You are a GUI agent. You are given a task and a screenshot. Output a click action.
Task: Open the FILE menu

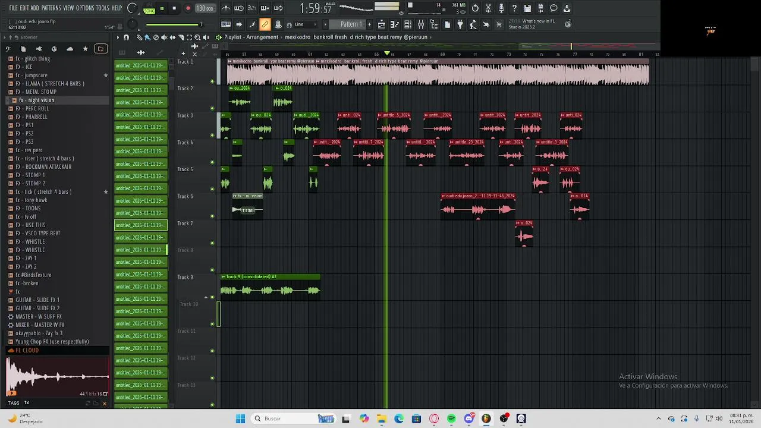(13, 8)
